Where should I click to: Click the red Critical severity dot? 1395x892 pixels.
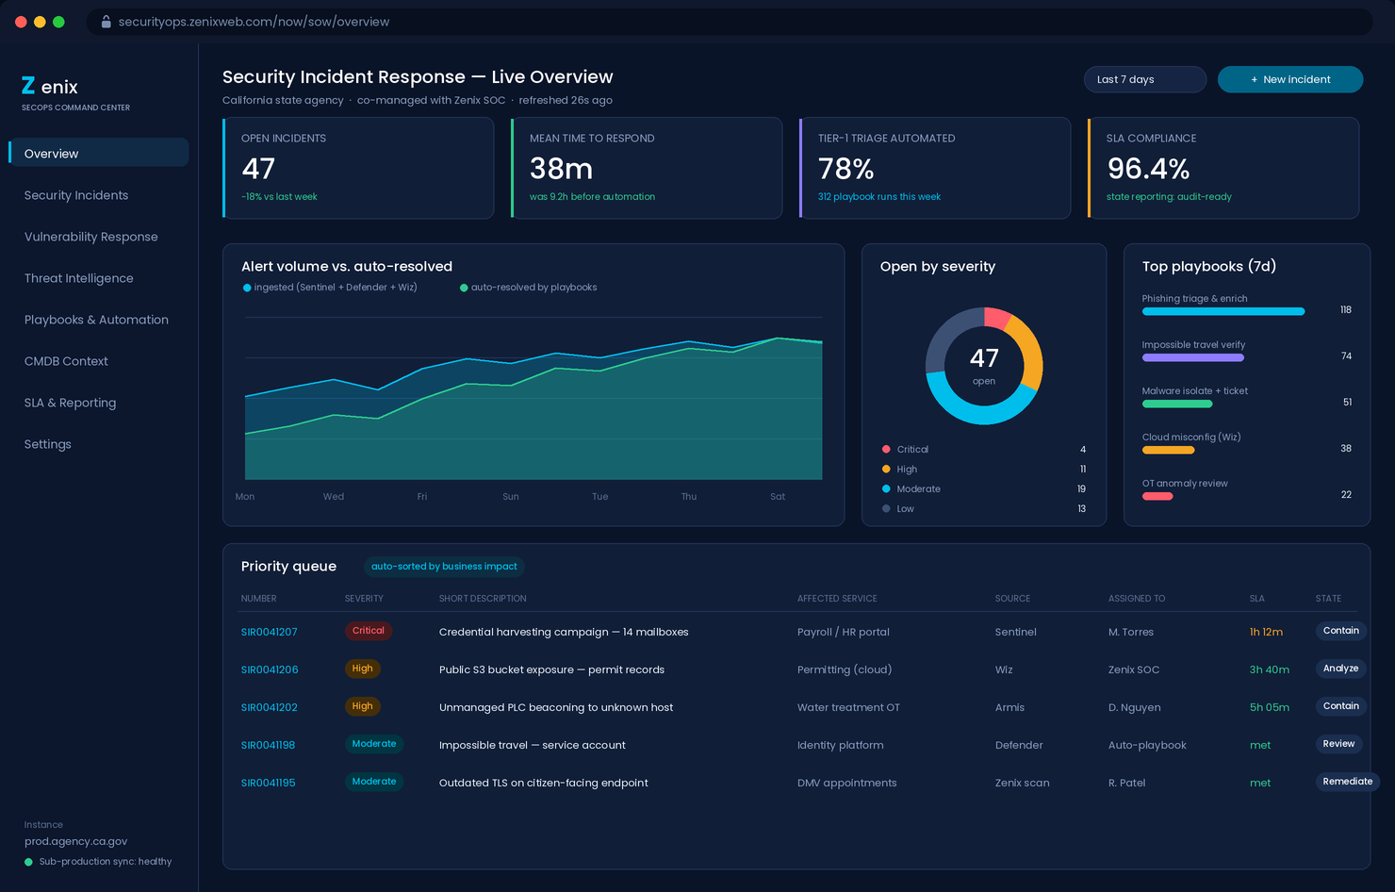tap(886, 449)
